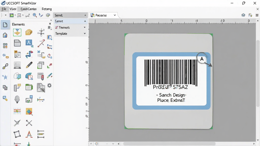Choose the red diagonal line tool
Viewport: 260px width, 146px height.
point(41,43)
